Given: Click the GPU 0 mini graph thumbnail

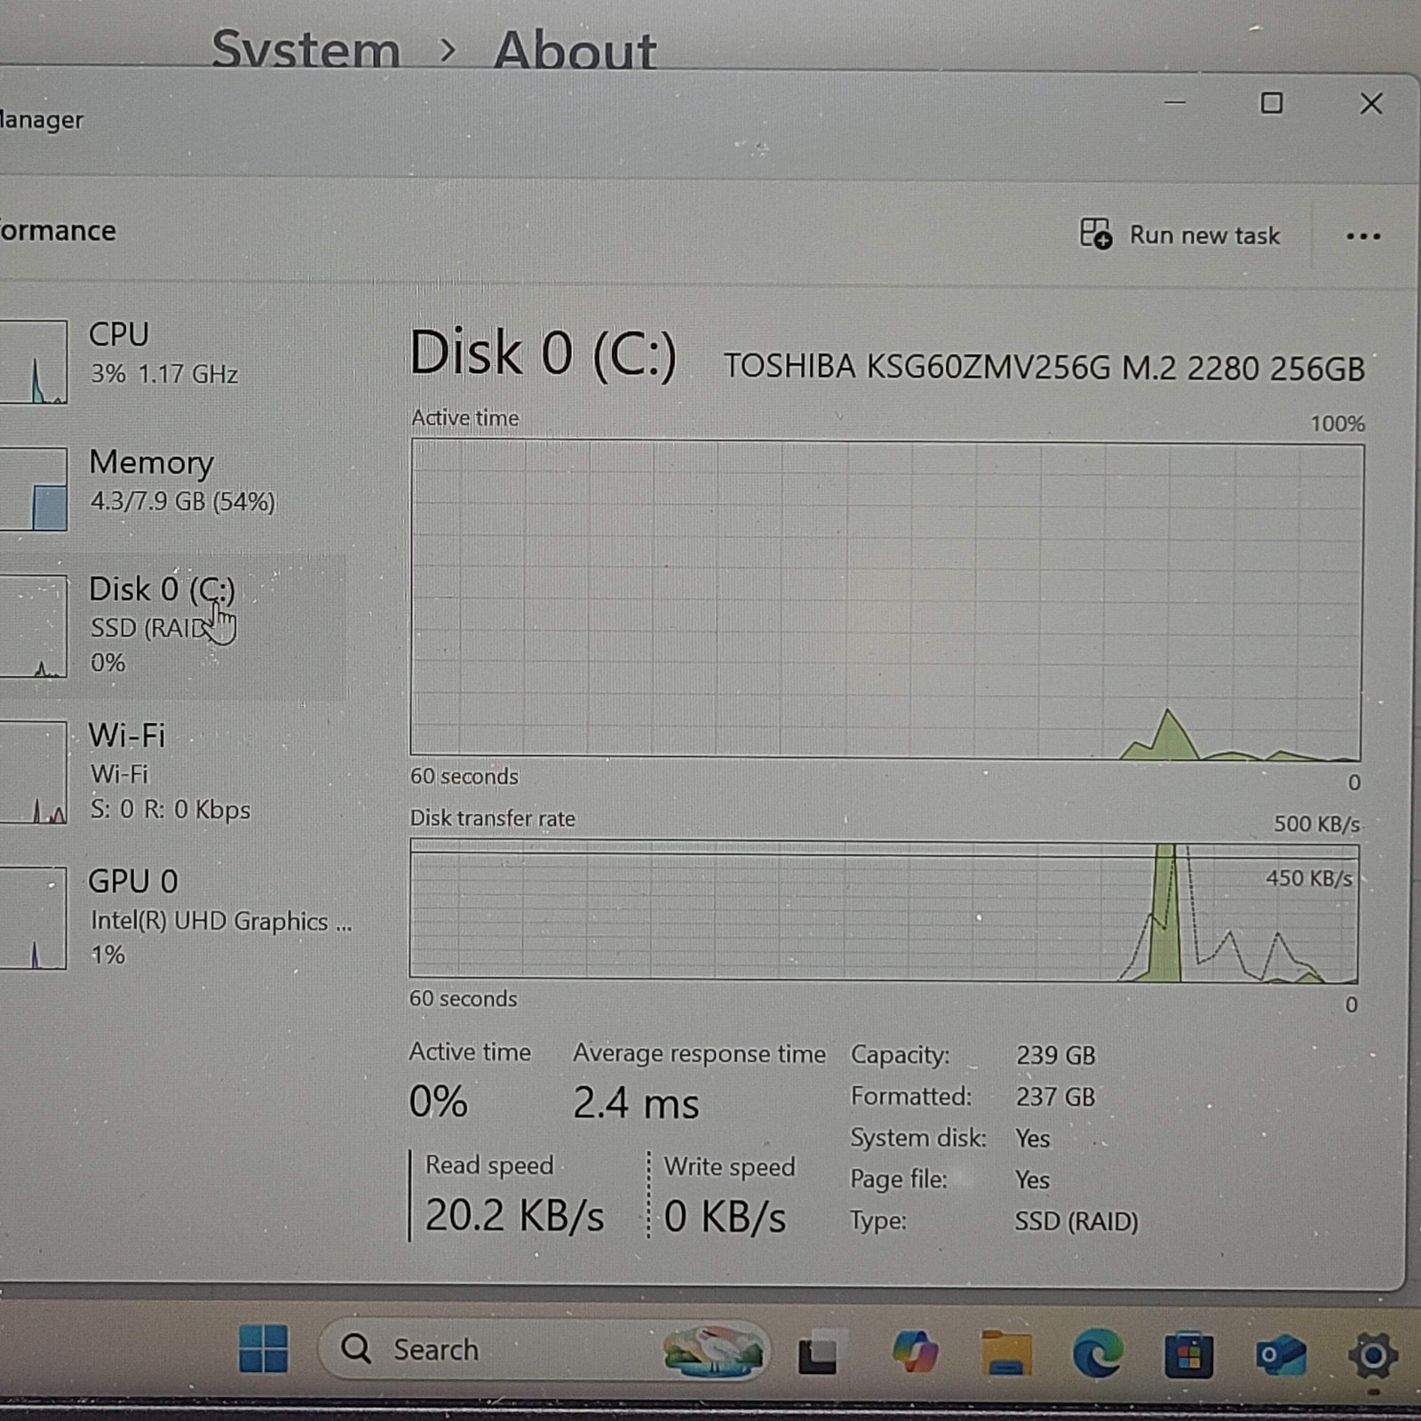Looking at the screenshot, I should coord(33,918).
